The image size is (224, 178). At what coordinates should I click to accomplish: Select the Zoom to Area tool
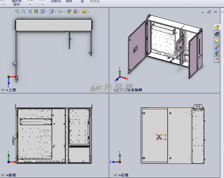pos(23,11)
